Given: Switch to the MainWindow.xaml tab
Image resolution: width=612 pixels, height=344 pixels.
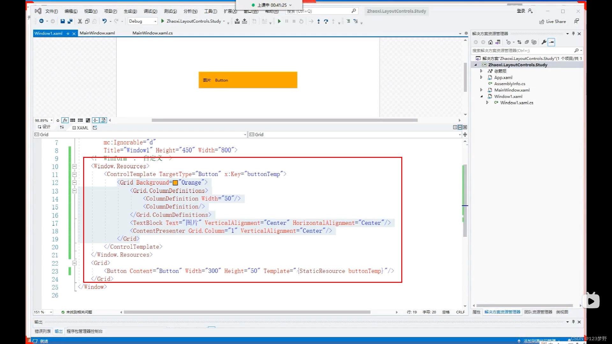Looking at the screenshot, I should [97, 33].
